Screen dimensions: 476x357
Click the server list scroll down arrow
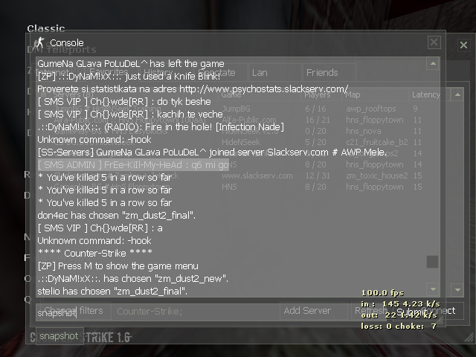[457, 289]
